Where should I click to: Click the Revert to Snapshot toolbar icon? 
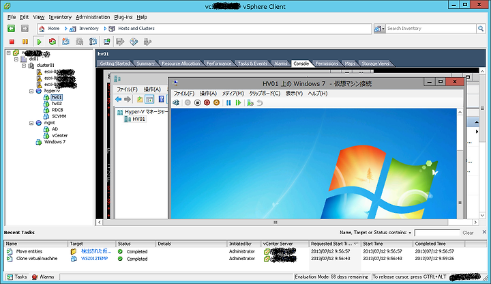pos(80,42)
